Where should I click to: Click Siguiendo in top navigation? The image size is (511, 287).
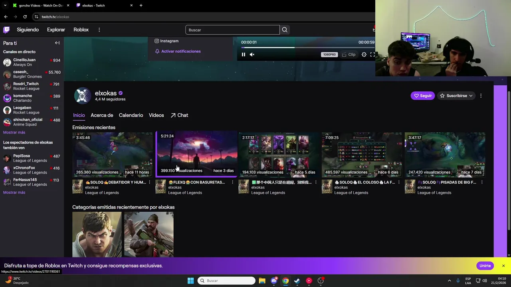[28, 30]
